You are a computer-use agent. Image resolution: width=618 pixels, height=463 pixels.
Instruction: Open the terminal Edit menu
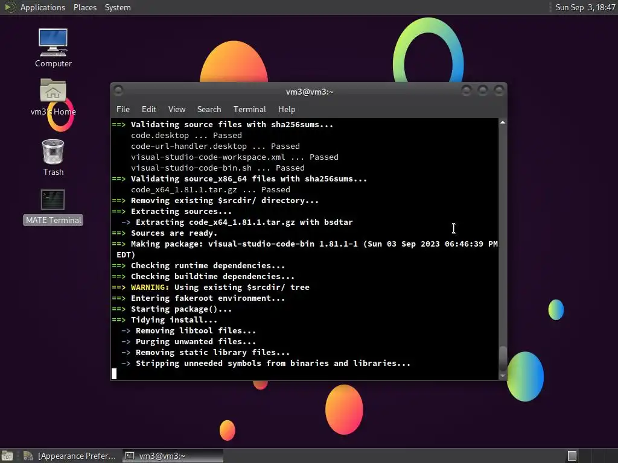tap(148, 110)
